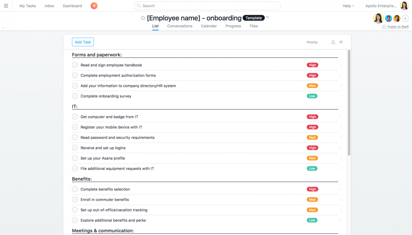
Task: Open the assignee filter person icon
Action: (x=333, y=42)
